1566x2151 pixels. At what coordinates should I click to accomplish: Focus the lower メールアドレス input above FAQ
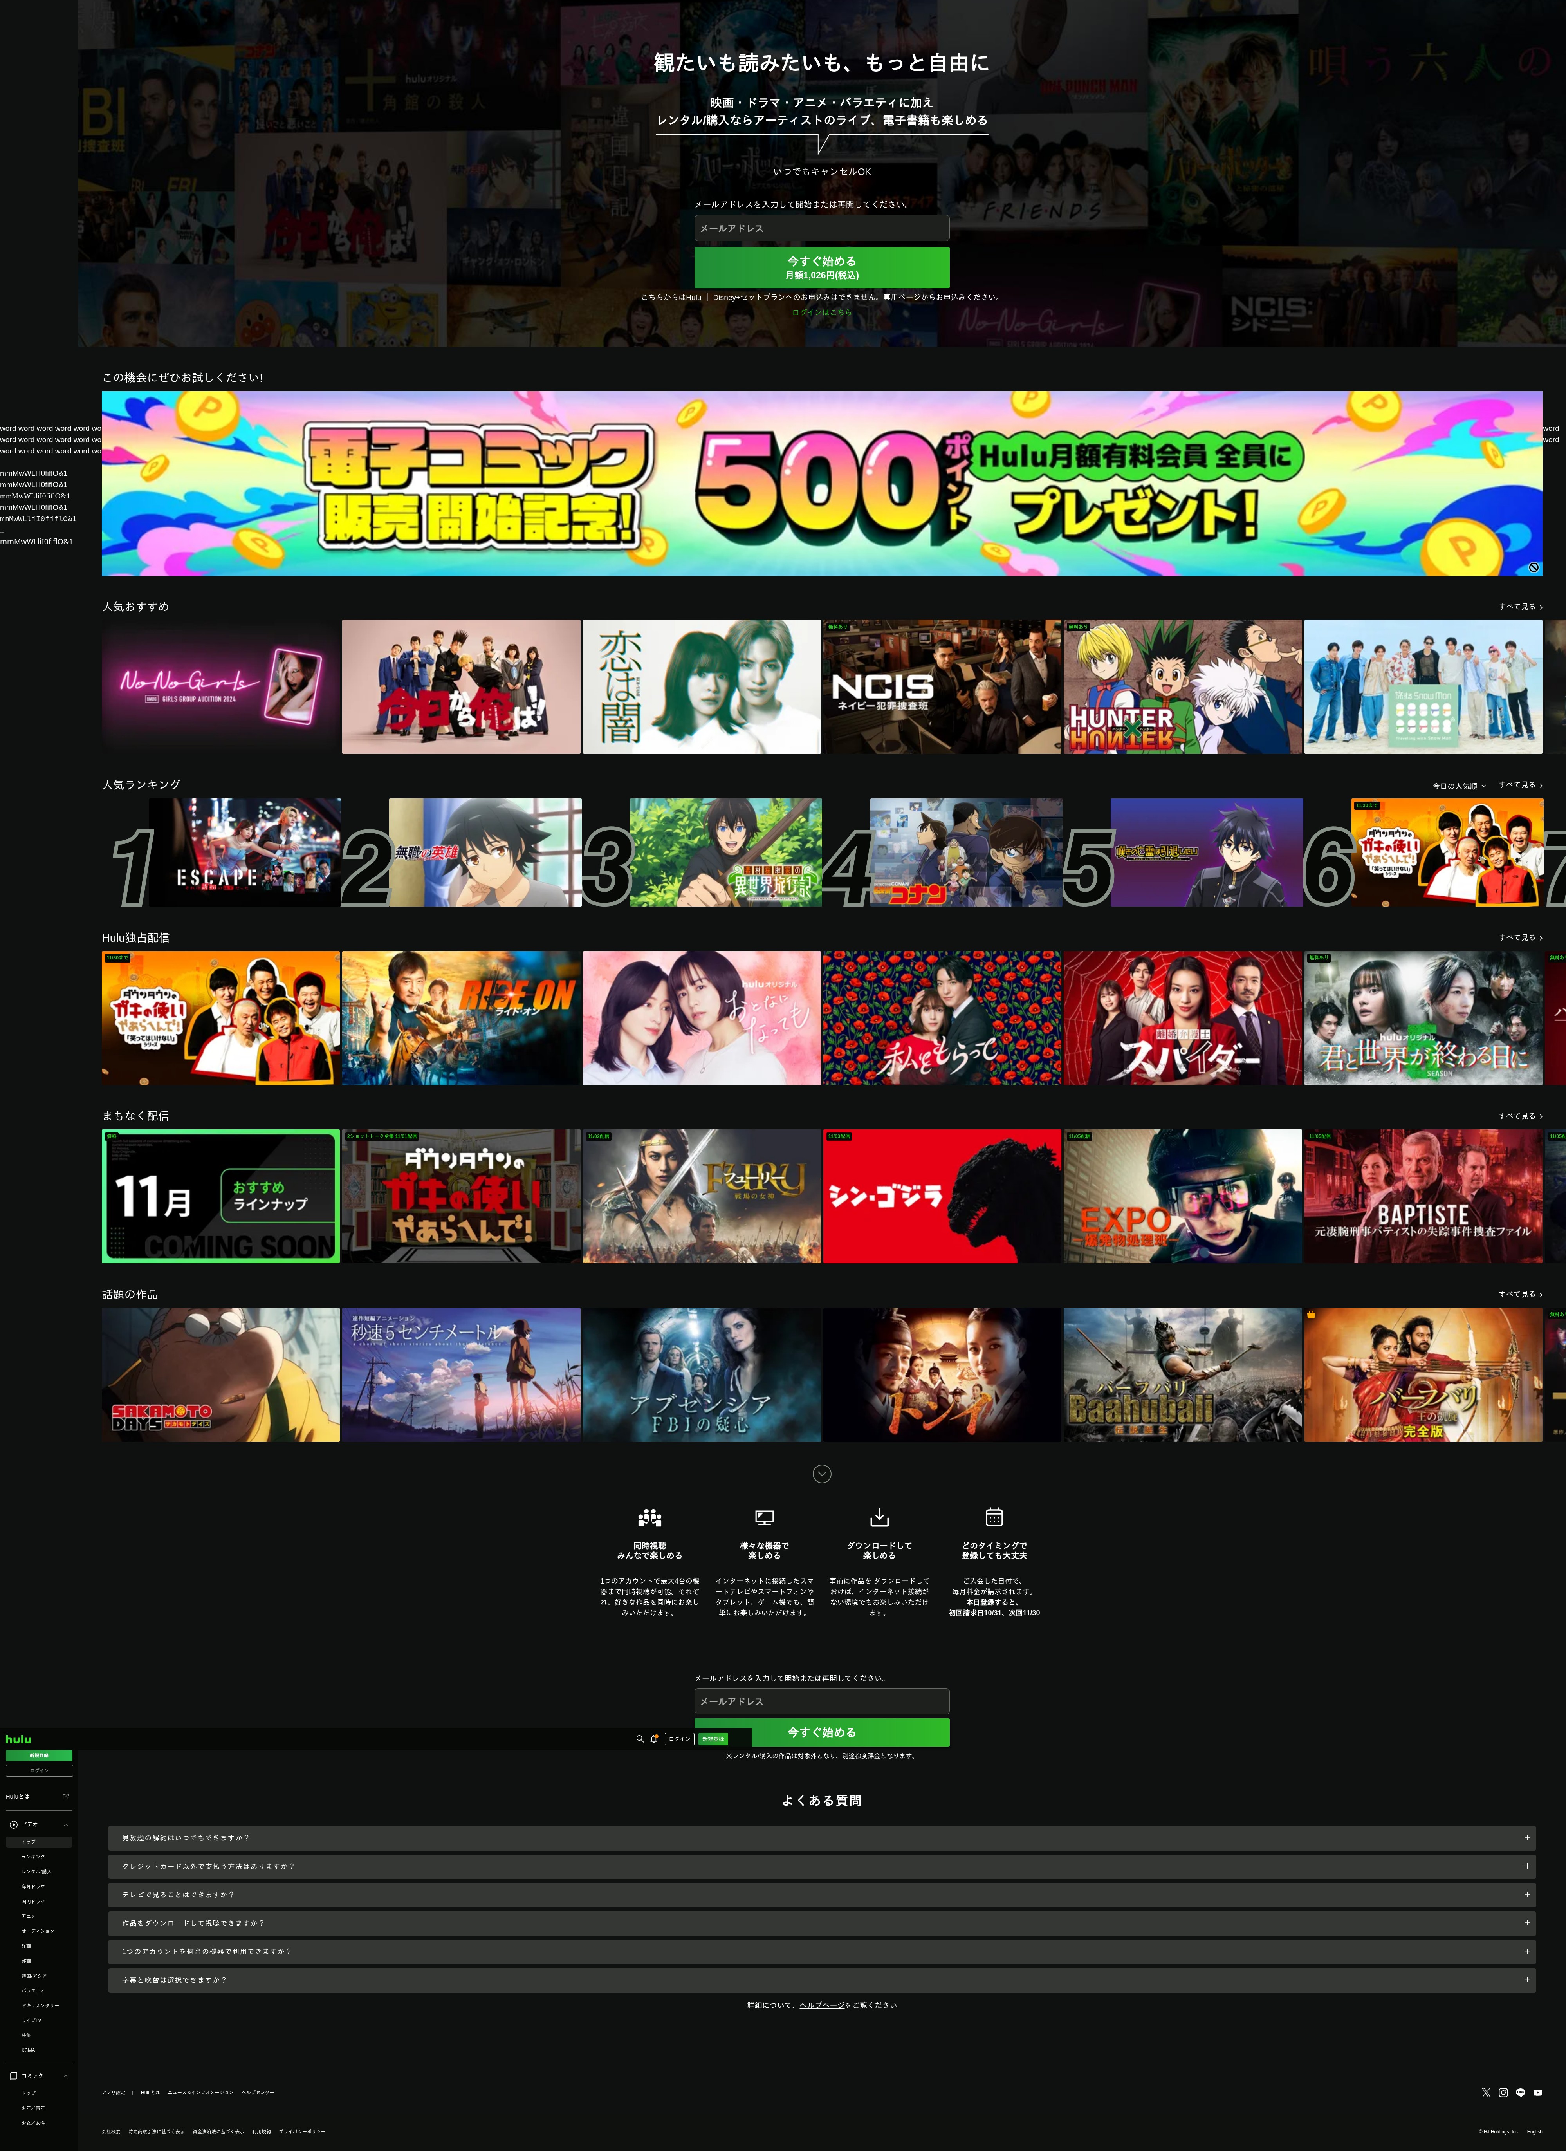[822, 1701]
